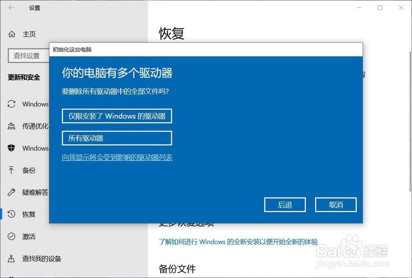The image size is (412, 278).
Task: Click the 取消 button
Action: pyautogui.click(x=336, y=204)
